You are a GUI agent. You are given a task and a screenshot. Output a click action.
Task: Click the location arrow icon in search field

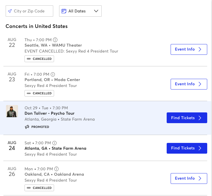[x=10, y=11]
